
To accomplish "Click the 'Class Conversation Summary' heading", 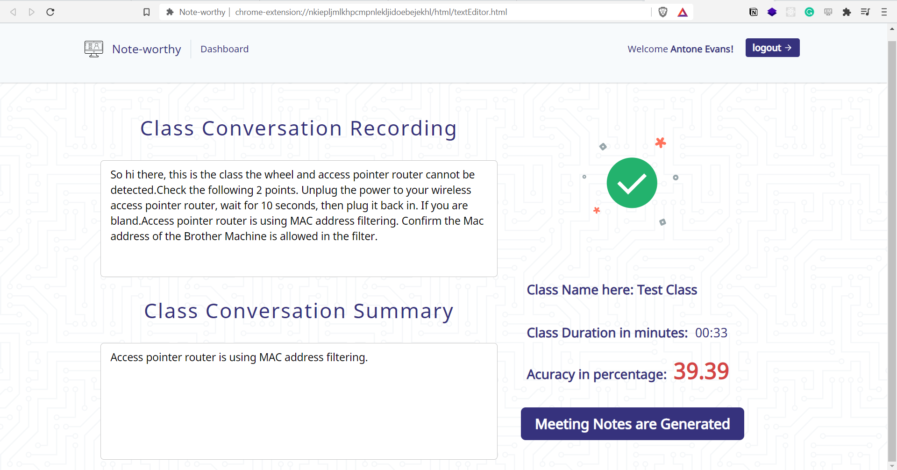I will tap(299, 311).
